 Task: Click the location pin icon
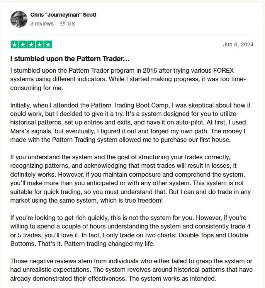click(x=63, y=24)
